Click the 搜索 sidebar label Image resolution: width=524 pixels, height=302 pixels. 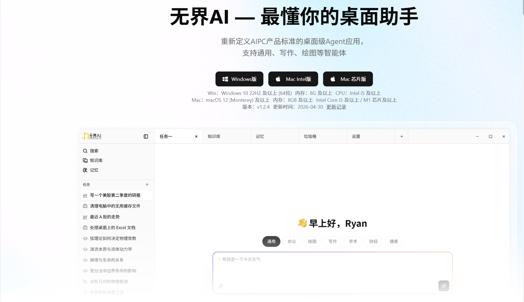pos(94,151)
